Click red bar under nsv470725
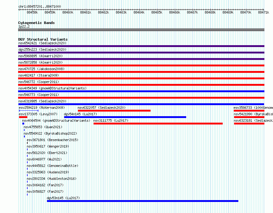Image resolution: width=273 pixels, height=213 pixels. pos(141,72)
